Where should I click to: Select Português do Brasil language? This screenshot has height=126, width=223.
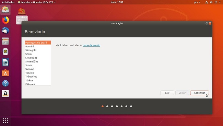click(x=38, y=43)
